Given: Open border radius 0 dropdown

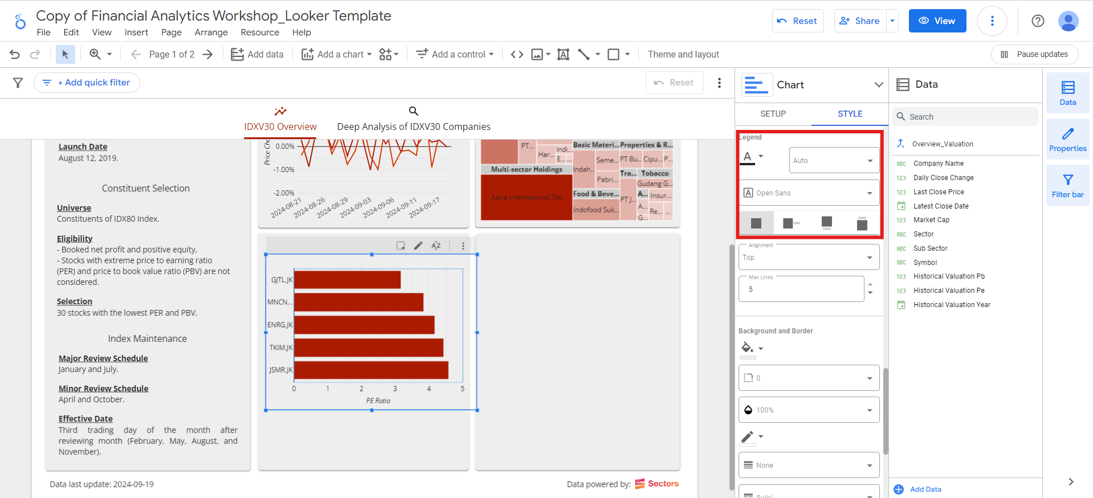Looking at the screenshot, I should point(809,378).
